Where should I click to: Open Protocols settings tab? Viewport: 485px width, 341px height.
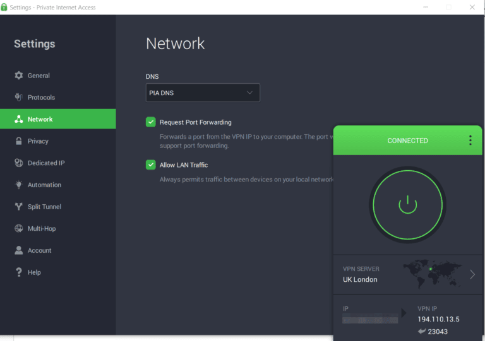(58, 97)
